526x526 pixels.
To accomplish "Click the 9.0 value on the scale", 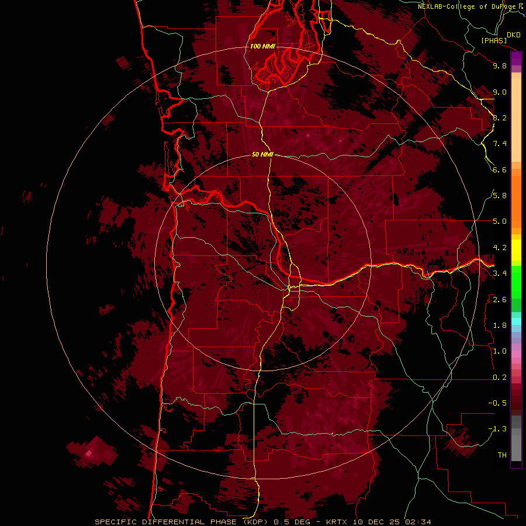I will 500,92.
